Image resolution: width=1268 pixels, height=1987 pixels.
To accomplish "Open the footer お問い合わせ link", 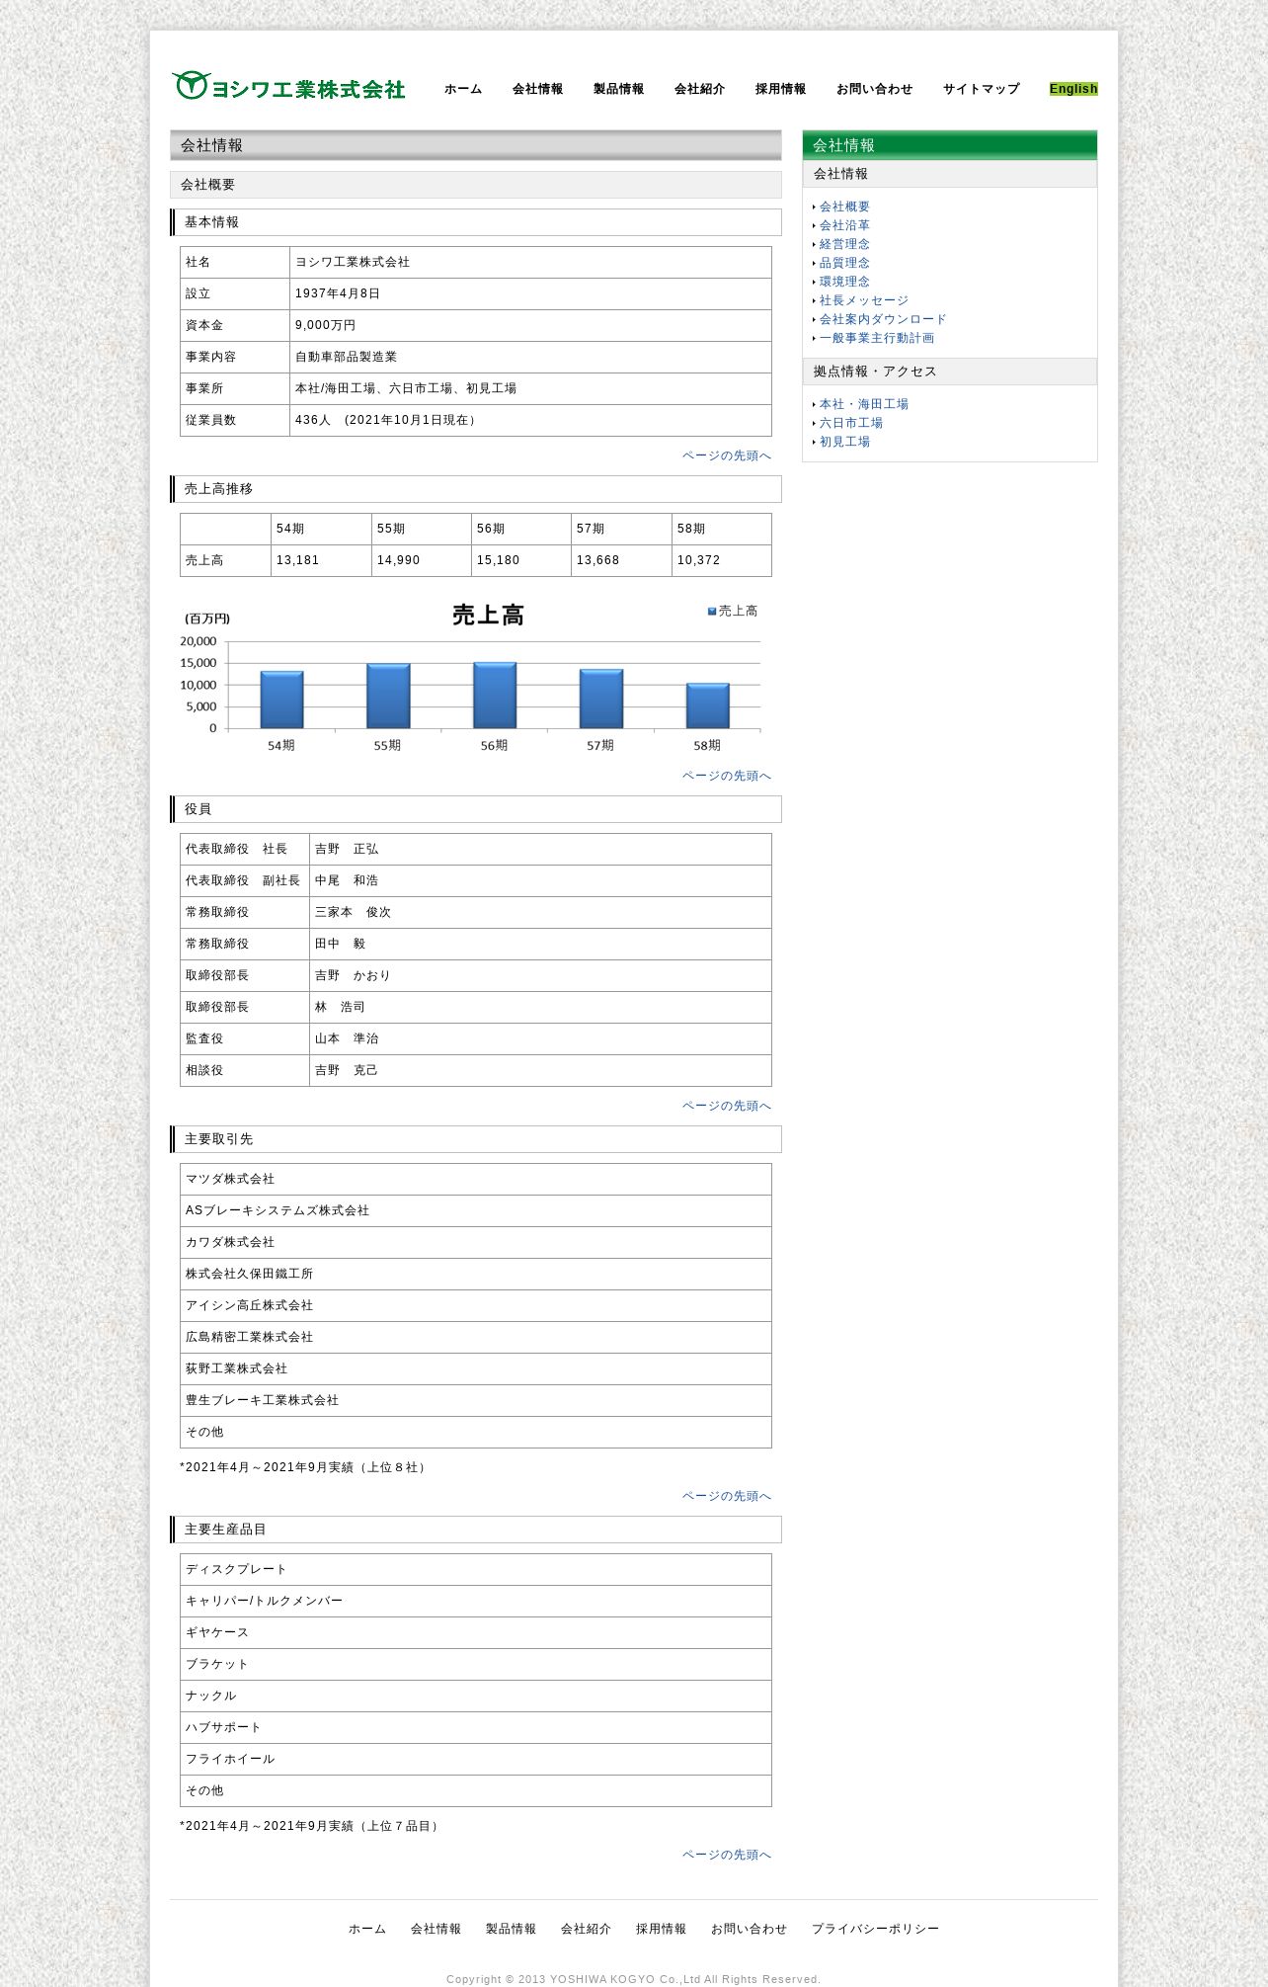I will 750,1929.
